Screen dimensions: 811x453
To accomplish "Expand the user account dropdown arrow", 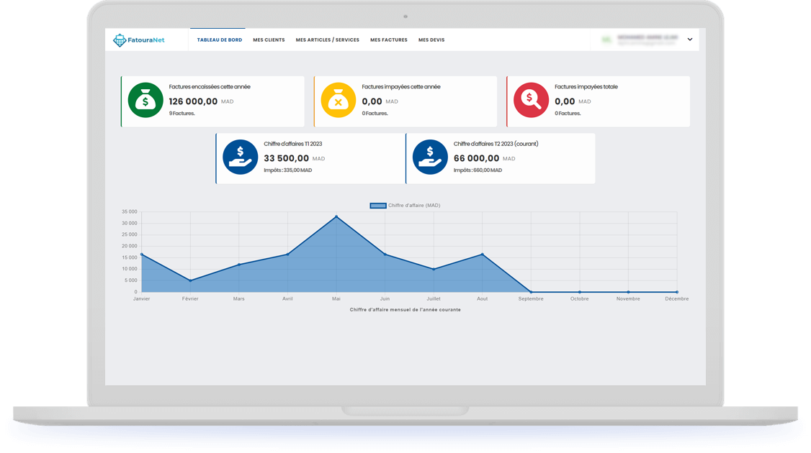I will click(689, 40).
